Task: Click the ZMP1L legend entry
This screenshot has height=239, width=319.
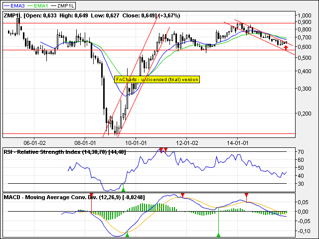Action: click(62, 5)
